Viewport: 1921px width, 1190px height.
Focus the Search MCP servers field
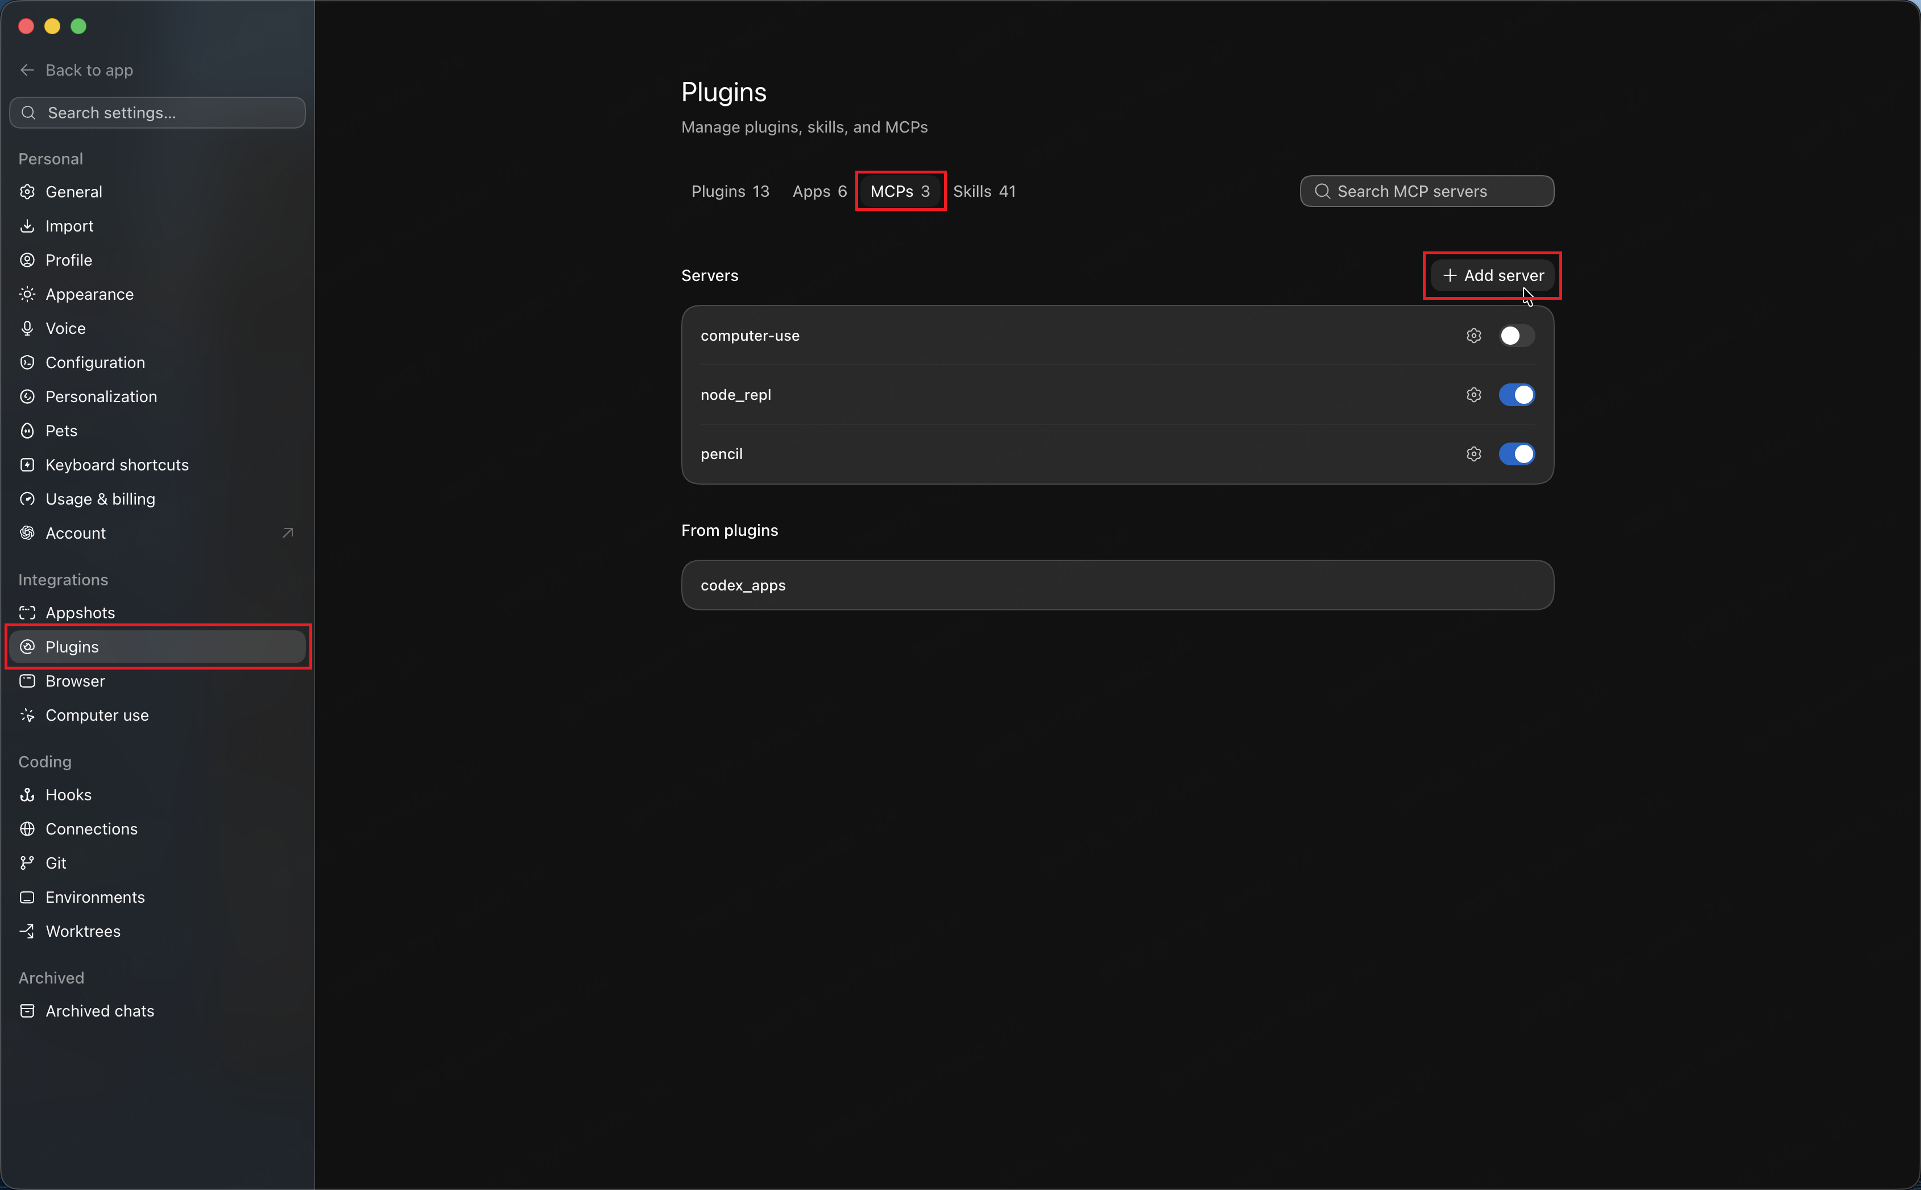point(1426,191)
